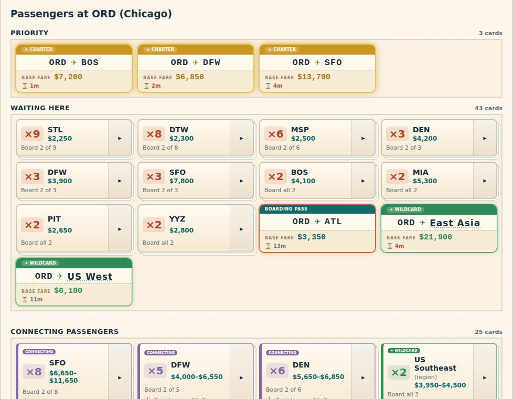Board 2 of 8 DTW passengers
The image size is (513, 399).
coord(184,138)
